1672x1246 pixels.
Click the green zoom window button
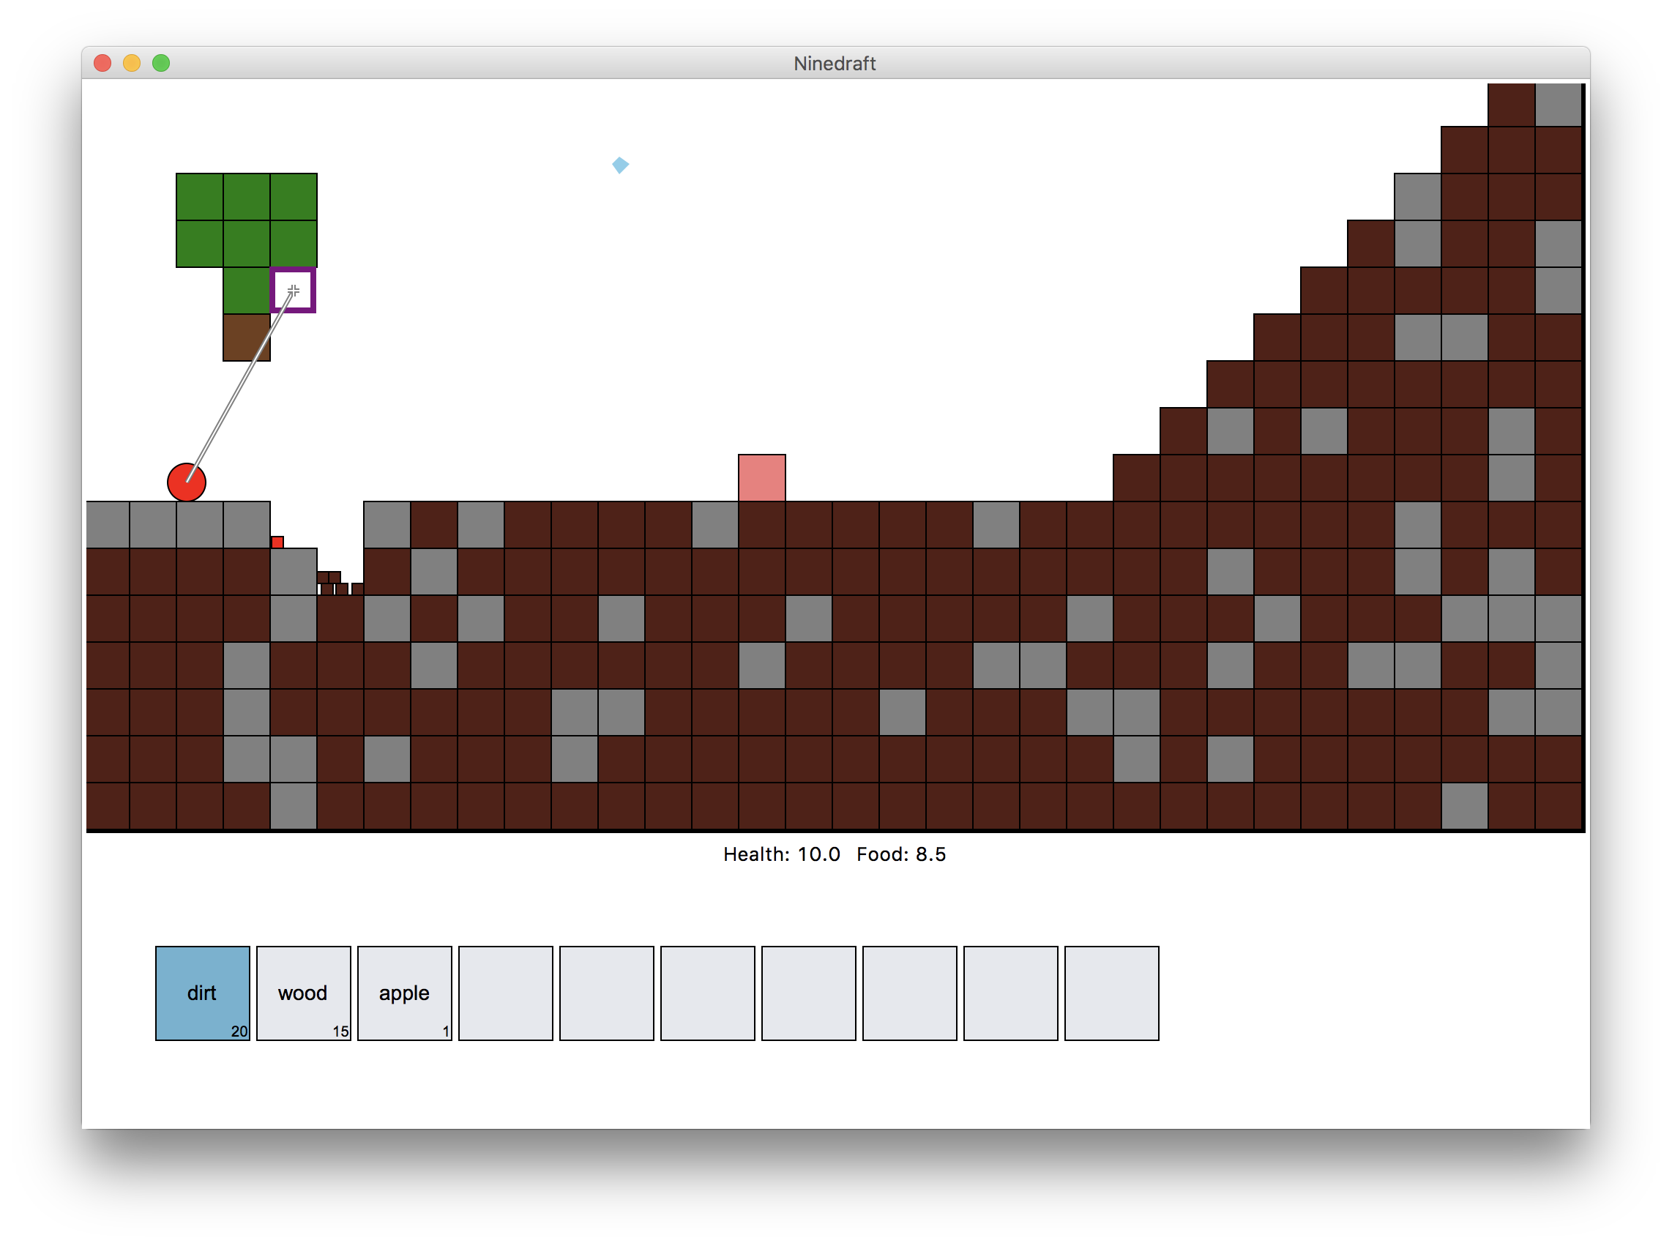click(x=160, y=64)
